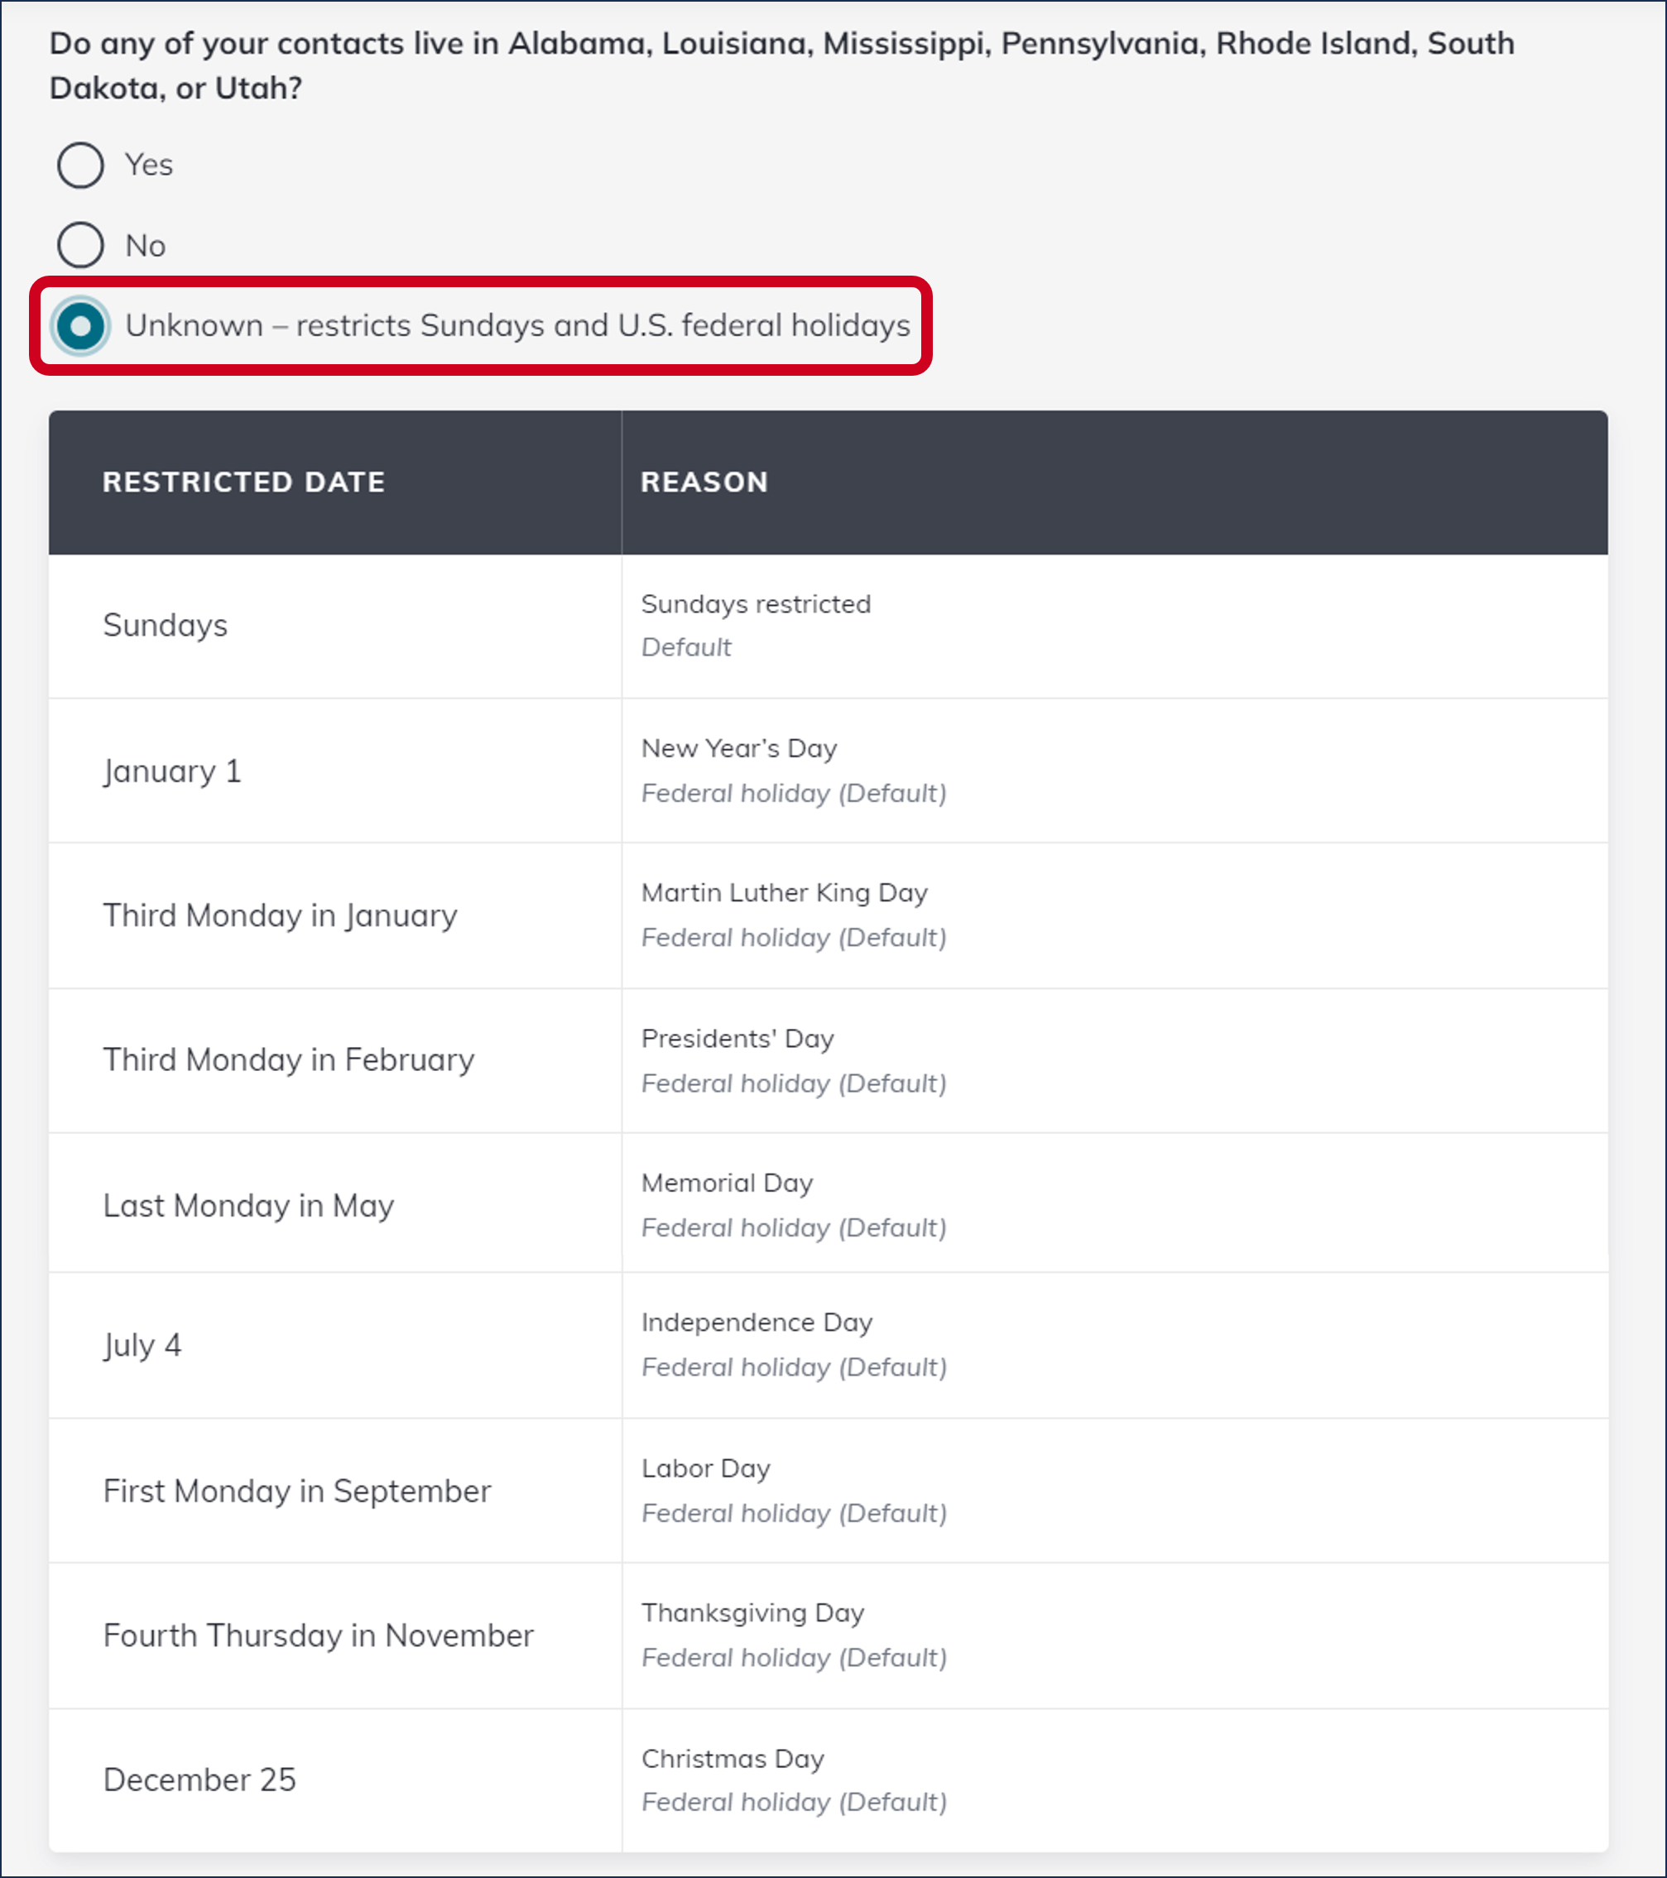Click the Christmas Day reason text
The height and width of the screenshot is (1878, 1667).
coord(733,1758)
